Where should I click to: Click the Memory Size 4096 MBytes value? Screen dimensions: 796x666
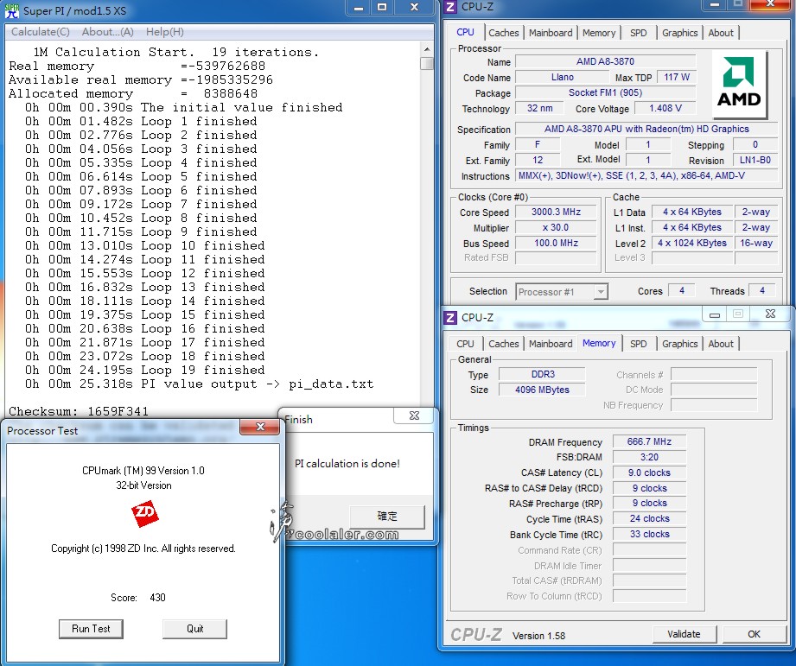(542, 390)
